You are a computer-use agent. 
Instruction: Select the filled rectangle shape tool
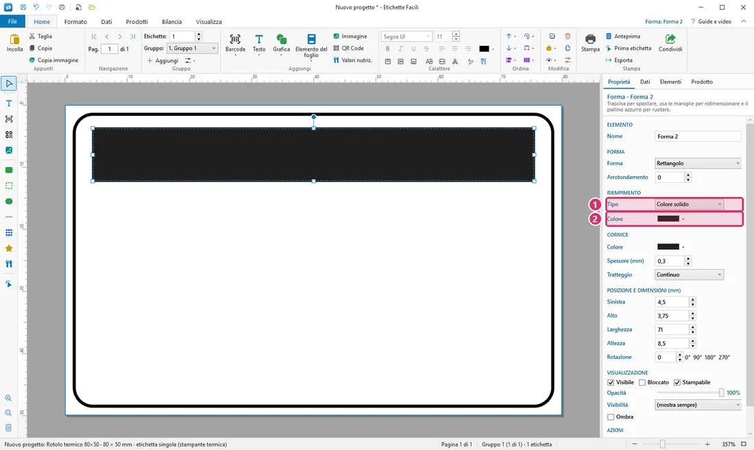pos(9,170)
